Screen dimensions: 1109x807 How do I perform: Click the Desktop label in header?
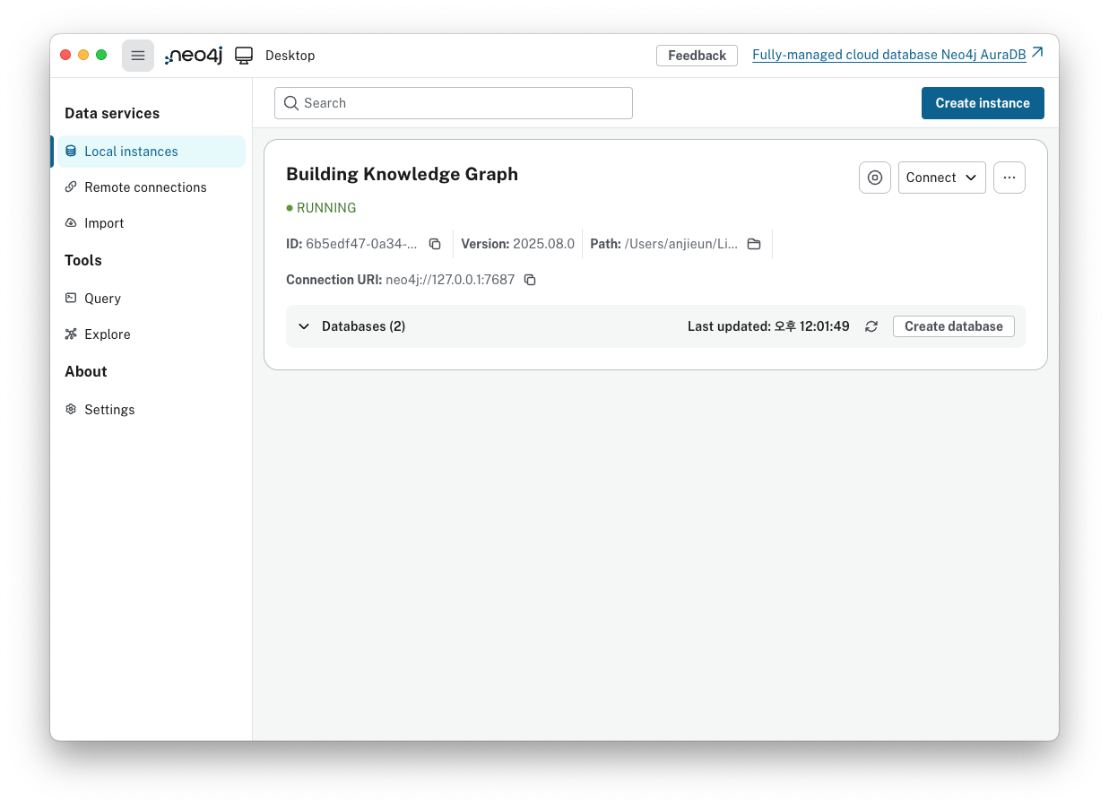(290, 56)
